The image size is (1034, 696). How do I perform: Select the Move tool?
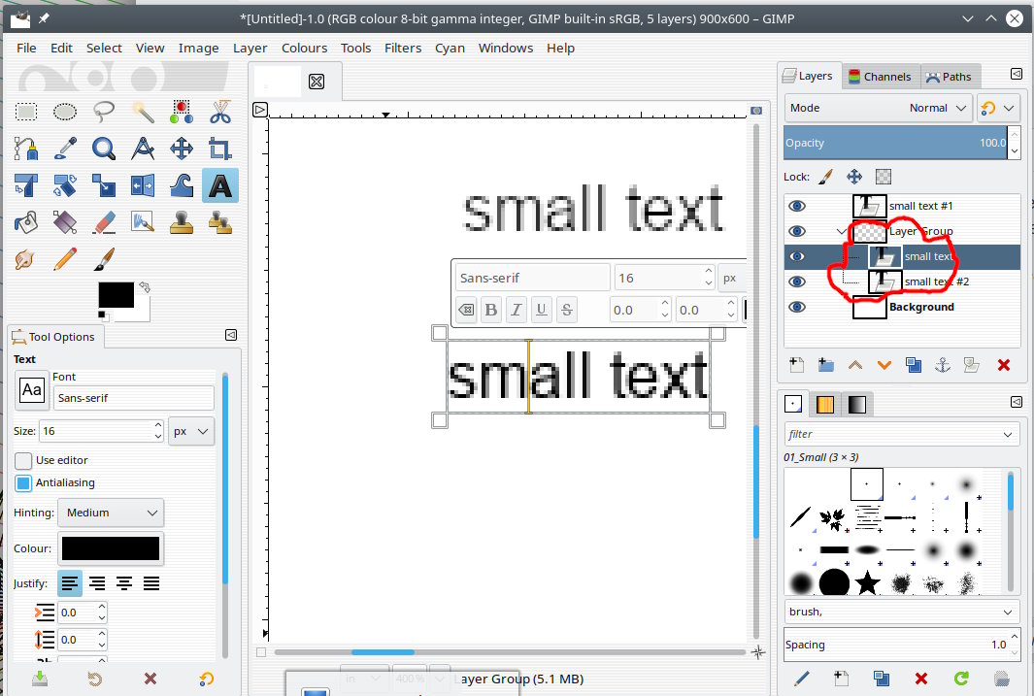click(182, 149)
